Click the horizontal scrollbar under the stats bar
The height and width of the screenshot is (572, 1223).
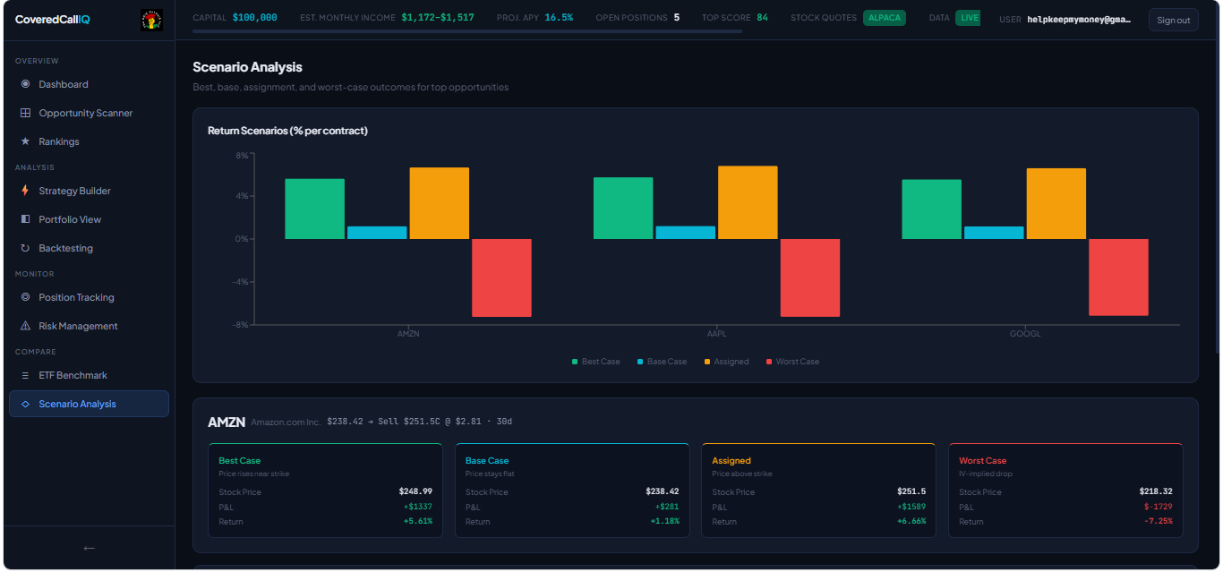pos(467,31)
